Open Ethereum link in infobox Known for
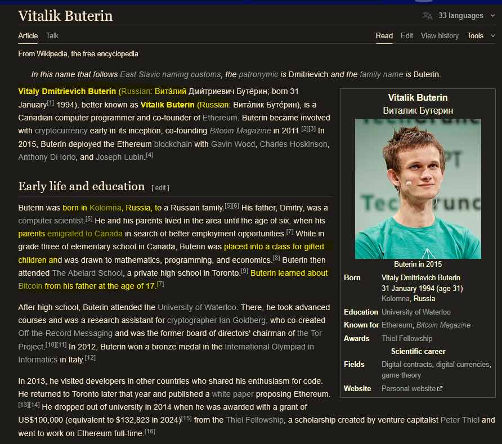Screen dimensions: 502x444 coord(397,325)
